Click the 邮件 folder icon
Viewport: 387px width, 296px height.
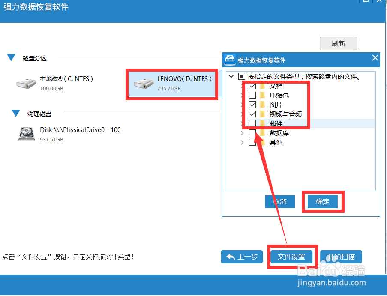pyautogui.click(x=262, y=123)
